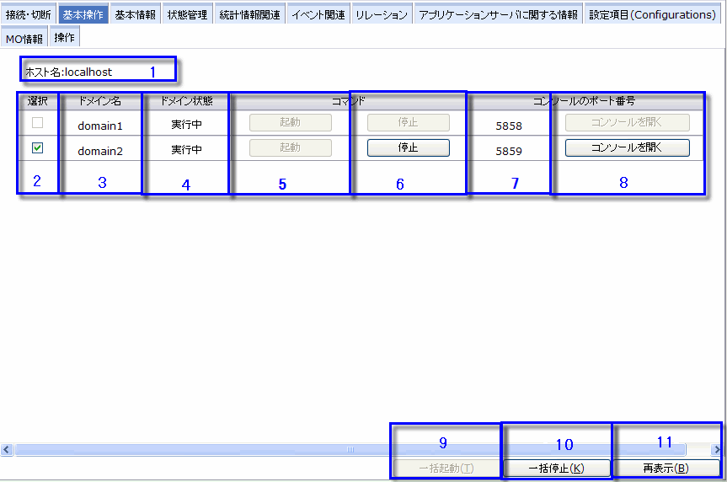Select the 設定項目(Configurations) tab
This screenshot has height=482, width=727.
coord(653,15)
